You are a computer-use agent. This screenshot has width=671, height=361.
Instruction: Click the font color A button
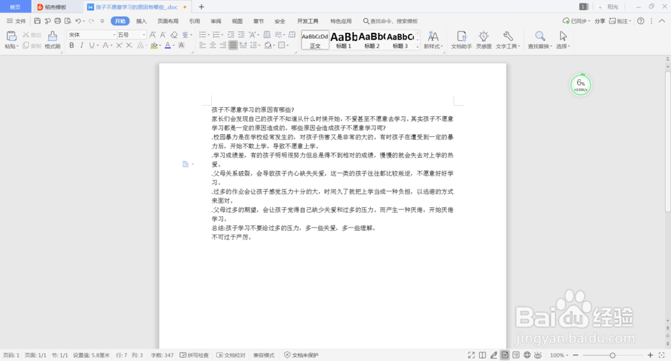[168, 46]
